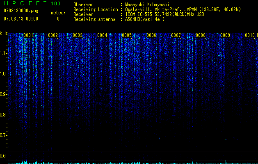Click observer name Masayuki Kobayashi

pyautogui.click(x=147, y=5)
